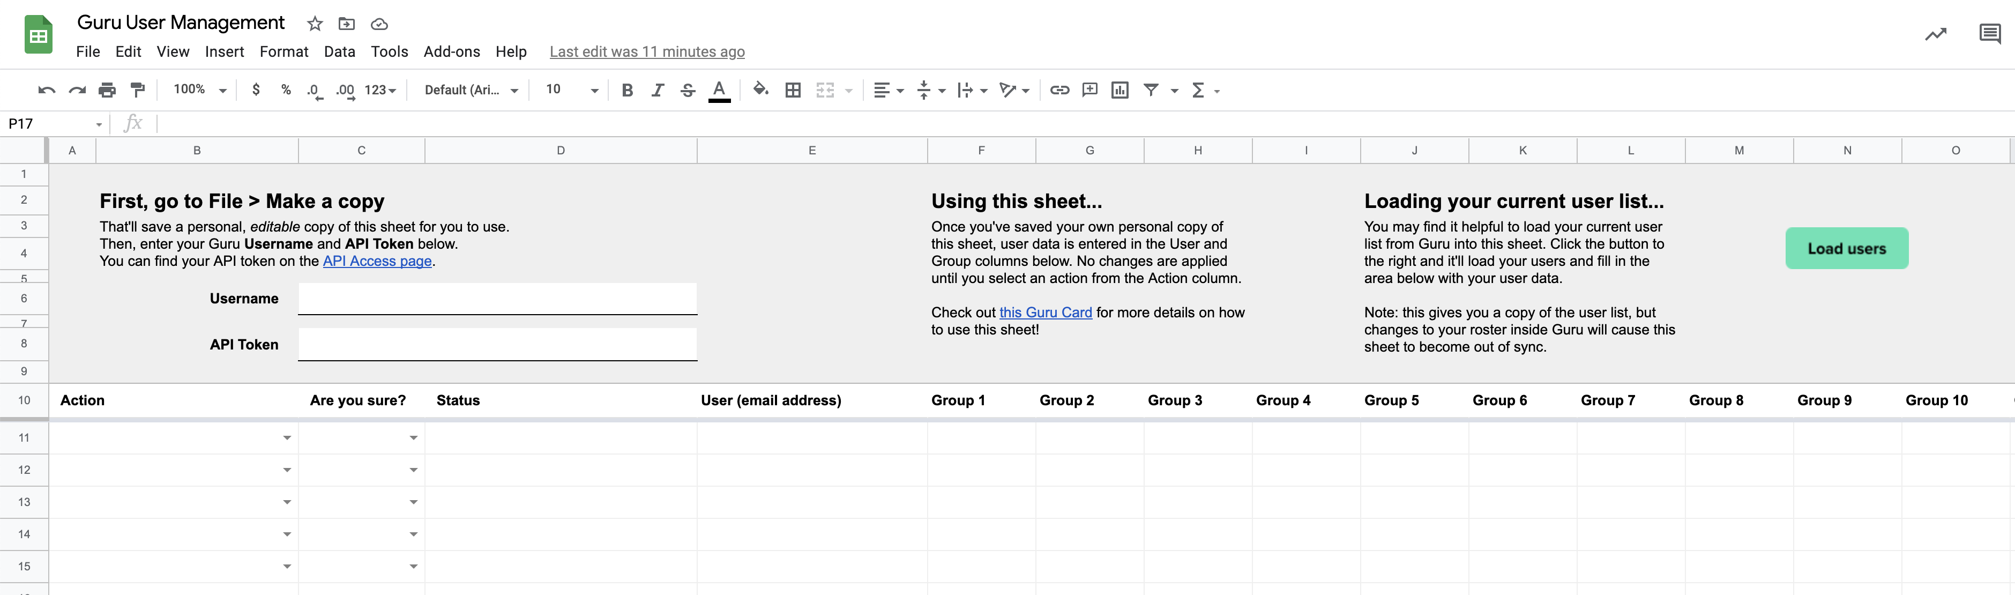
Task: Click the Username input cell
Action: [497, 298]
